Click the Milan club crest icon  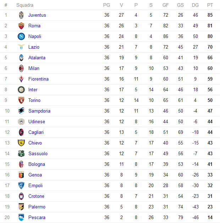pos(21,69)
